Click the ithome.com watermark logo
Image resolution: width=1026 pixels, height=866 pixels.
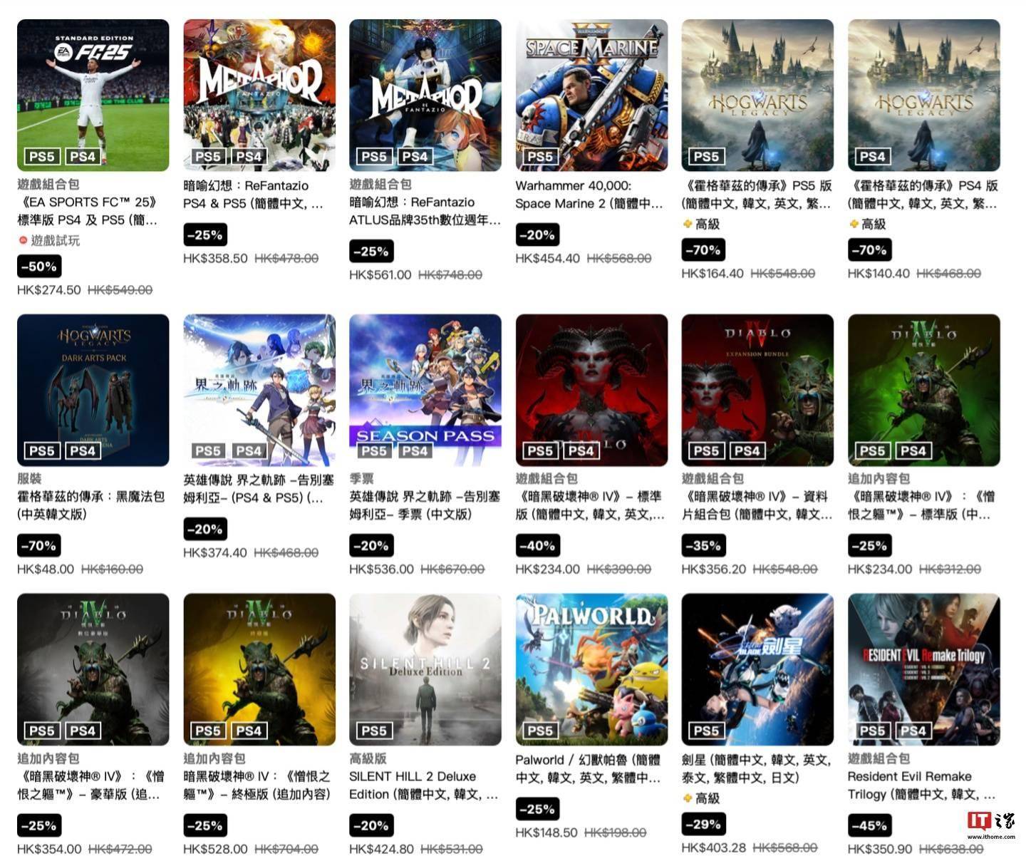(x=991, y=825)
